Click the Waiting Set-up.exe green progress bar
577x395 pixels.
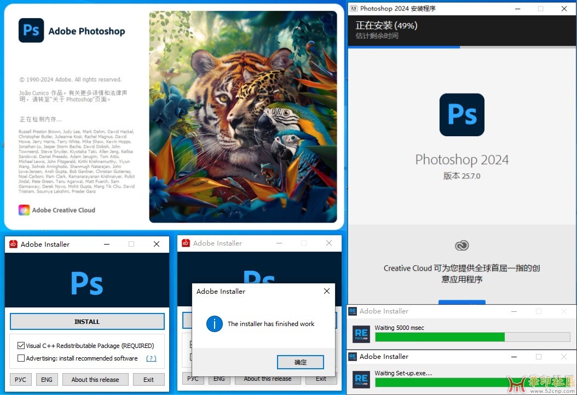pos(472,382)
